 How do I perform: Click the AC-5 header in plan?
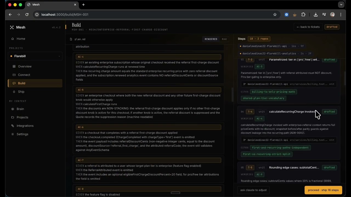148,90
